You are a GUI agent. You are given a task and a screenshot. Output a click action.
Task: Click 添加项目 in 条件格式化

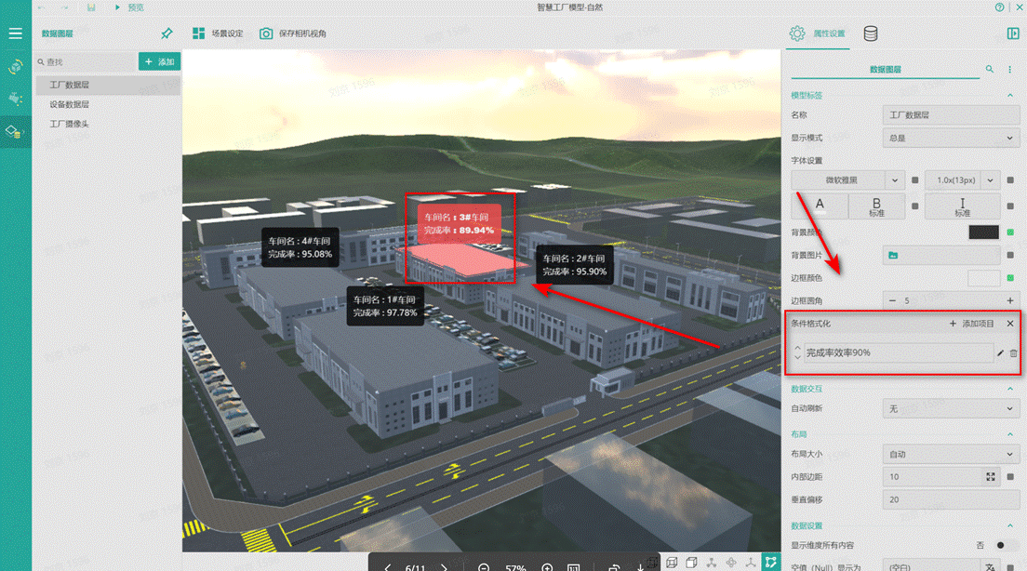point(972,324)
